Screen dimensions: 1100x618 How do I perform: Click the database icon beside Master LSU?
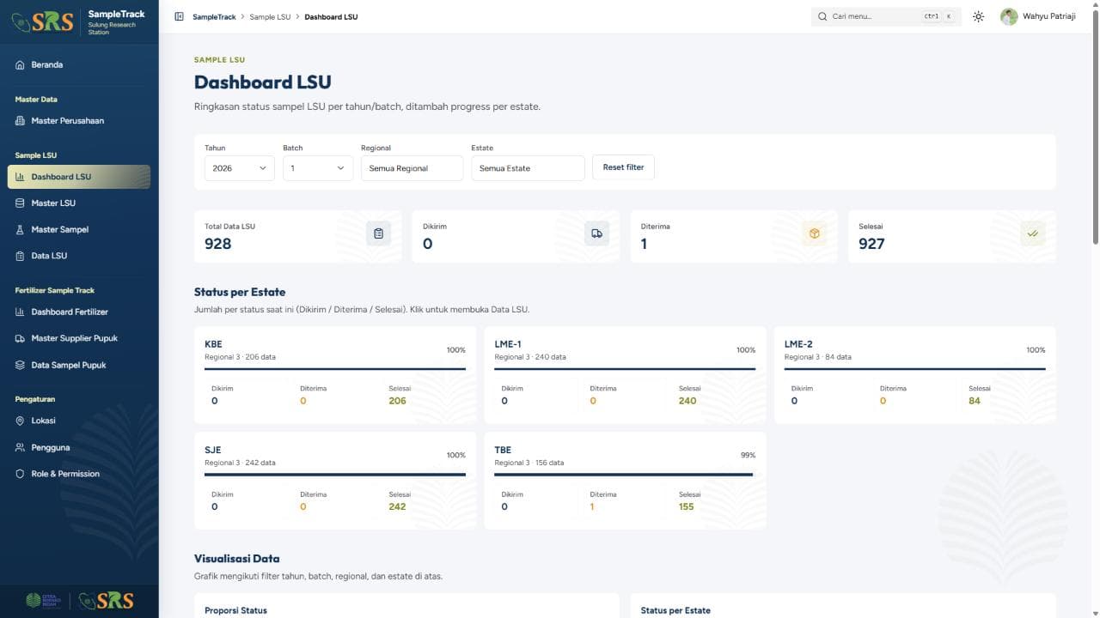pyautogui.click(x=21, y=203)
